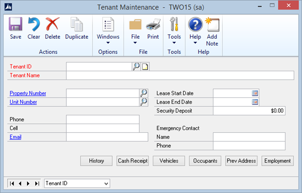The height and width of the screenshot is (193, 302).
Task: Click into the Cell field
Action: point(103,128)
